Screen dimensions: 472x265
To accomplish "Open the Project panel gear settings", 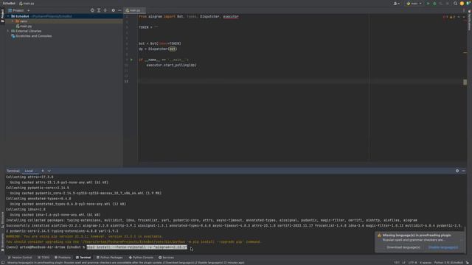I will pyautogui.click(x=113, y=10).
